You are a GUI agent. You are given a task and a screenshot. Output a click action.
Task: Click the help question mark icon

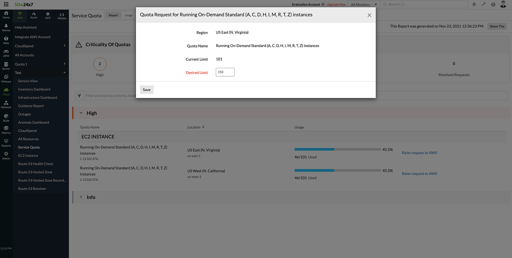493,4
